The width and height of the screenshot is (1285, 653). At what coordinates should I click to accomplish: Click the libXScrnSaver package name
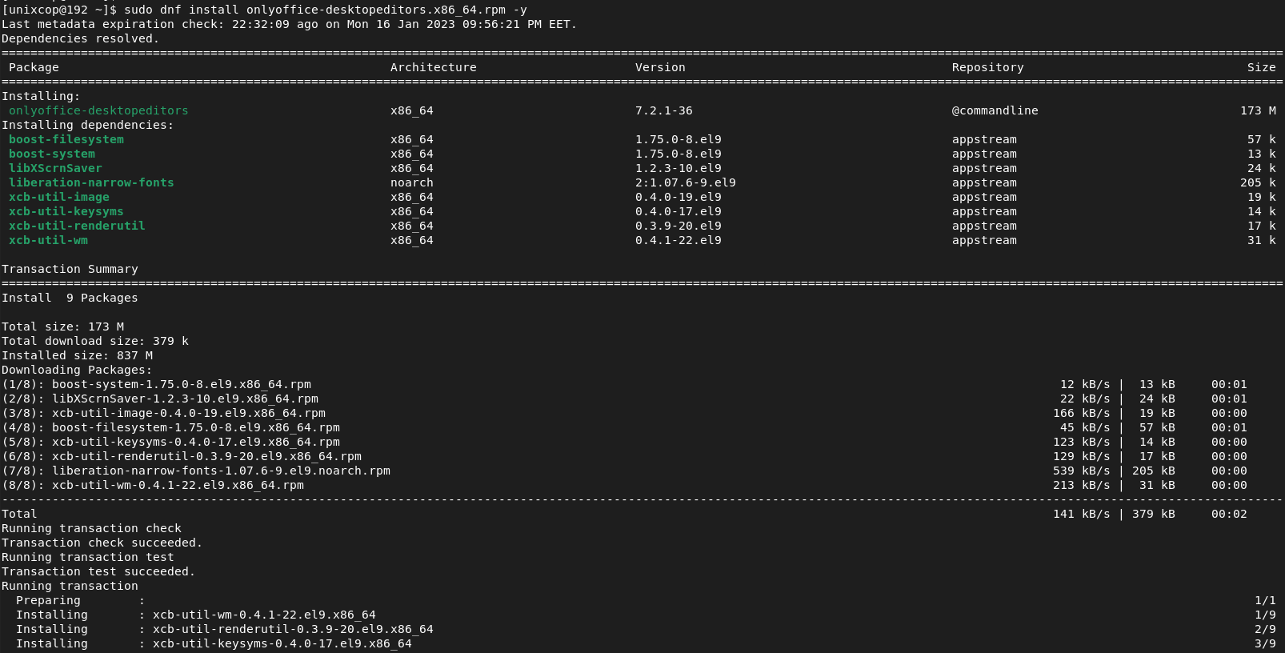coord(55,168)
